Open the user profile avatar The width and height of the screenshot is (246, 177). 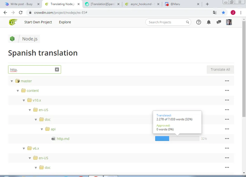click(x=229, y=22)
